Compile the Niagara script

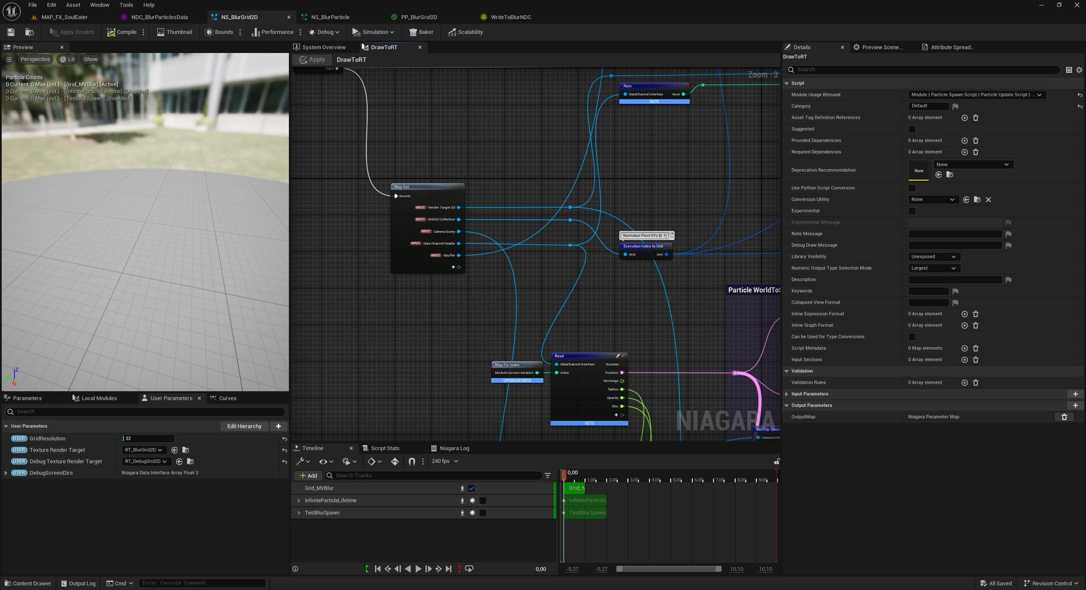122,32
